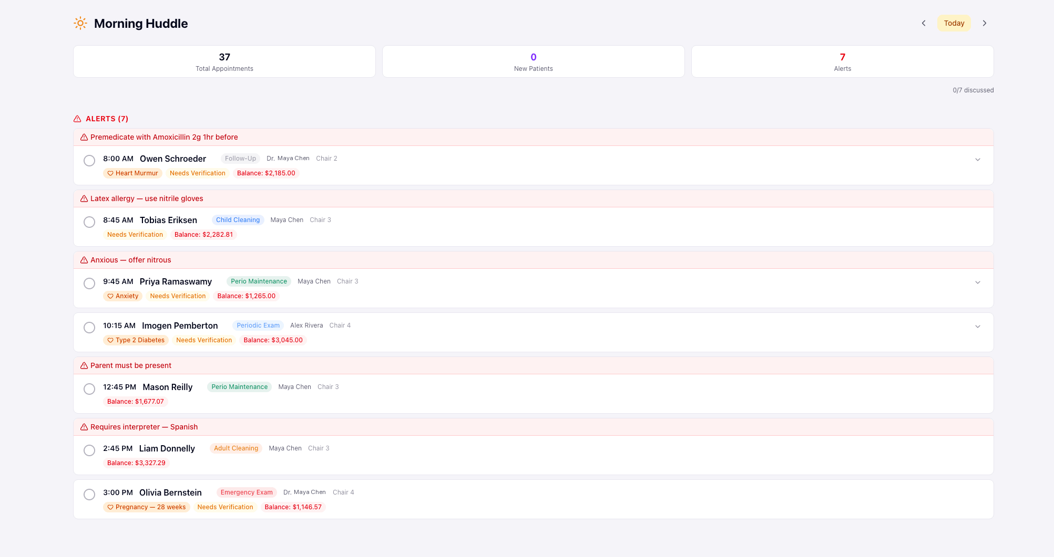Click Balance: $3,327.29 badge
The height and width of the screenshot is (557, 1054).
[x=136, y=463]
